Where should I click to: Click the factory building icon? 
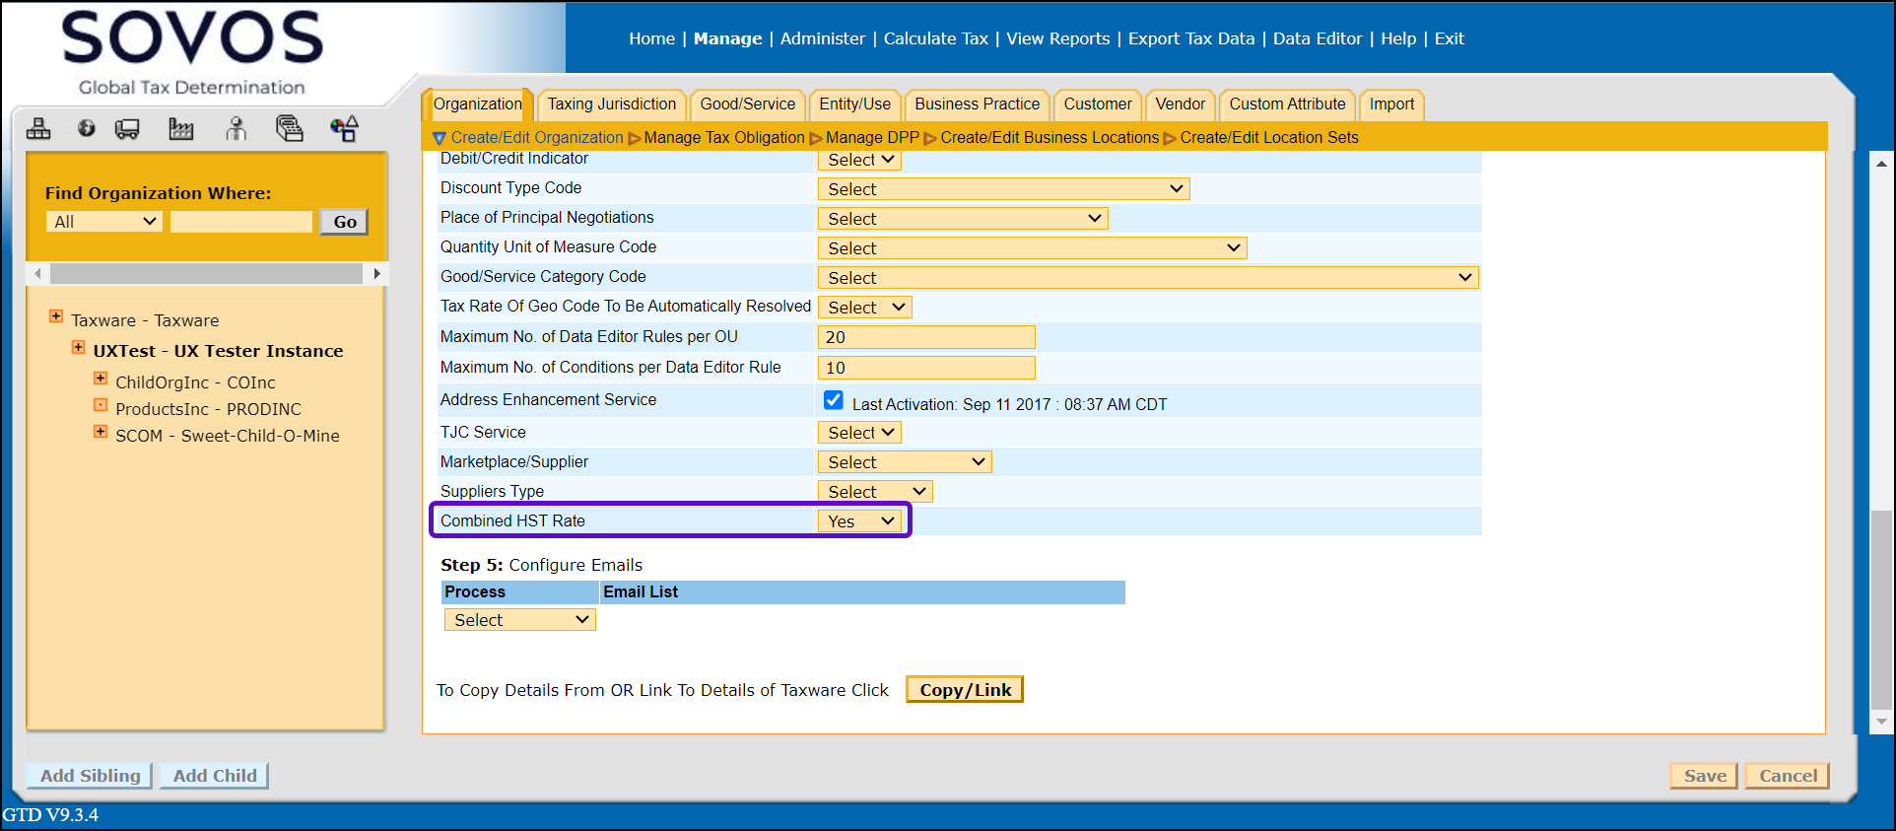pos(181,129)
